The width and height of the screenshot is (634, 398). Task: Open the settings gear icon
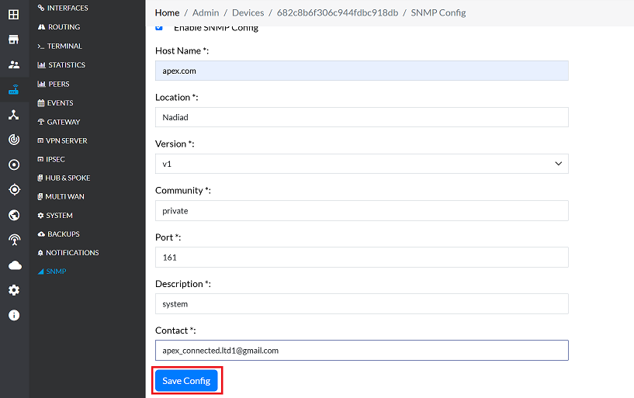click(14, 290)
